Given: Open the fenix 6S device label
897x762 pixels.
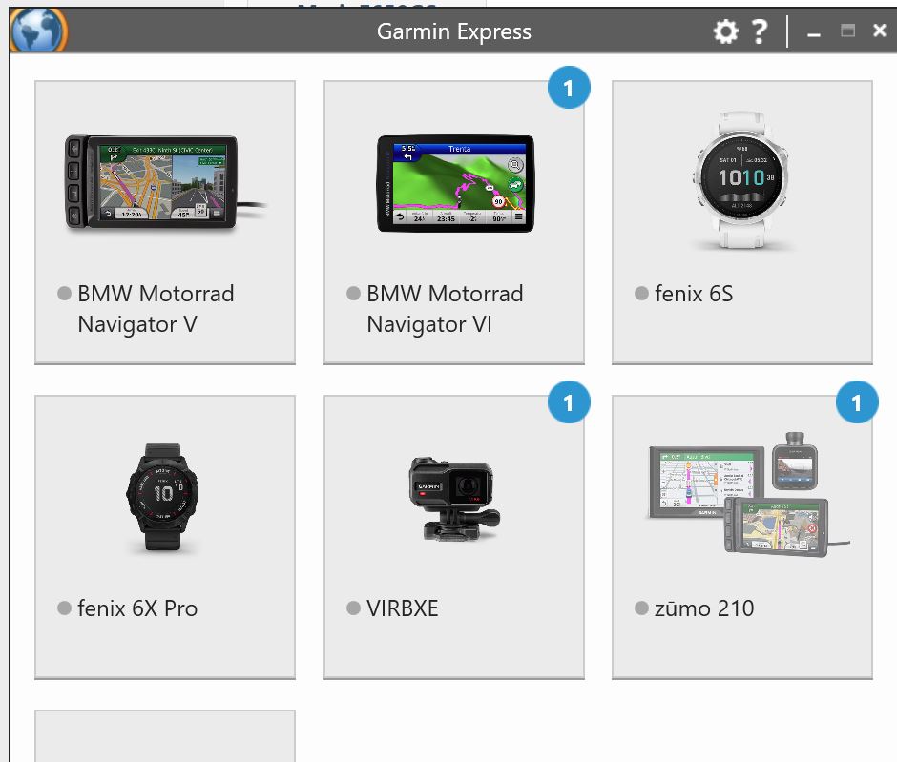Looking at the screenshot, I should [694, 294].
